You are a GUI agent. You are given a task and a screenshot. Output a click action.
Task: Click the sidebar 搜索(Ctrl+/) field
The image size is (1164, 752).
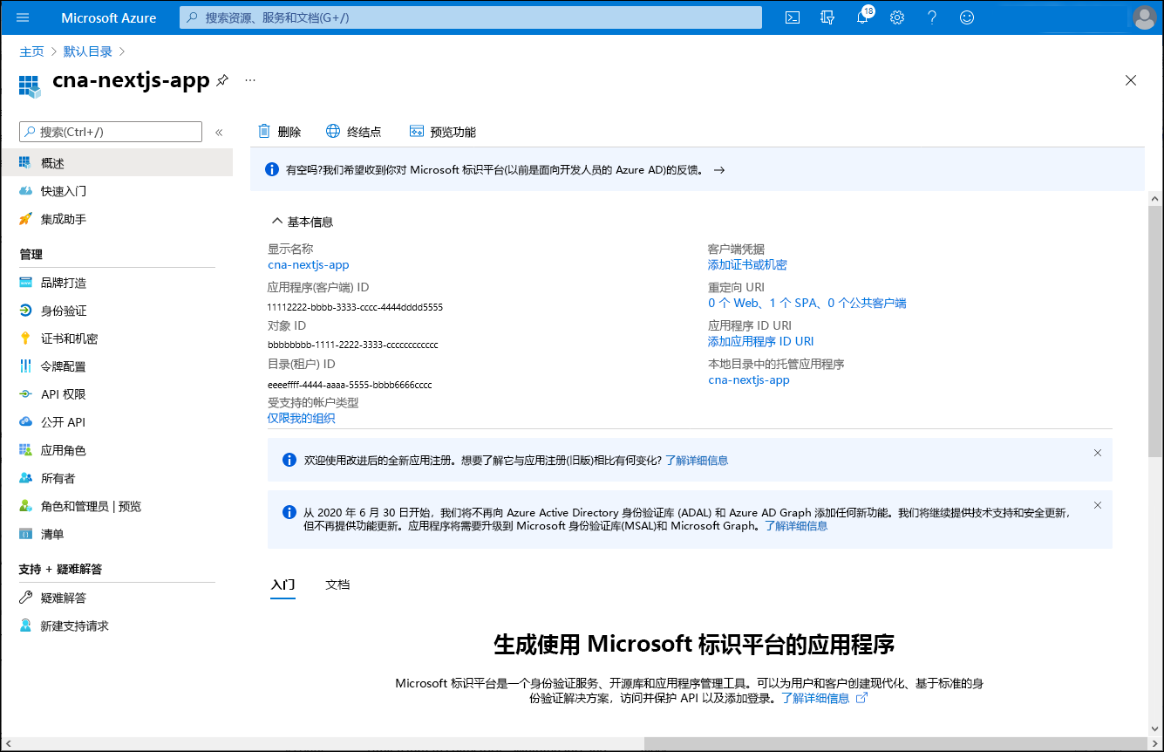pyautogui.click(x=111, y=132)
